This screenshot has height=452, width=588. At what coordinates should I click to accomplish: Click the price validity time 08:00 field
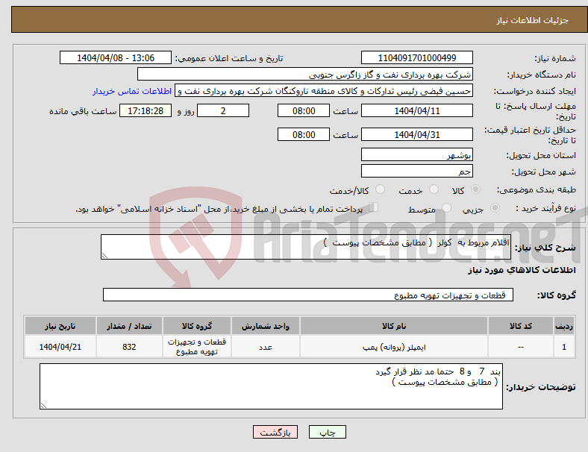(x=304, y=134)
